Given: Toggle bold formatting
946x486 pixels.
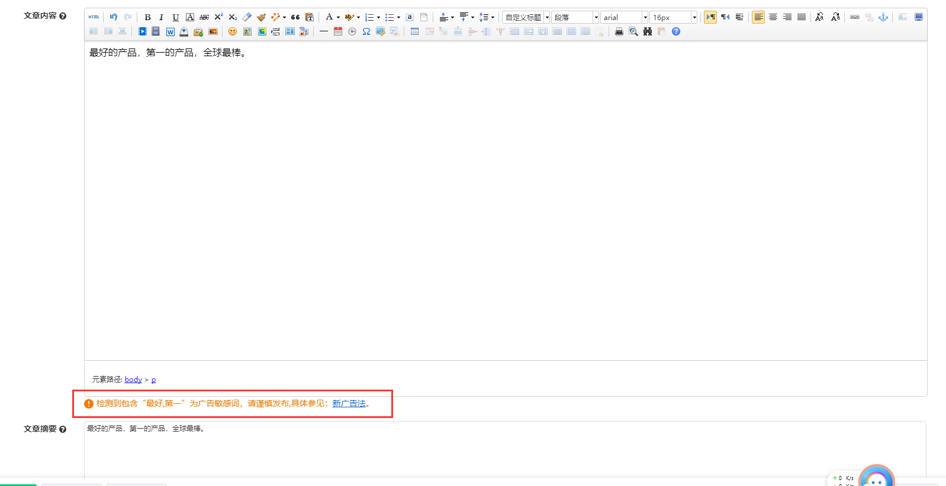Looking at the screenshot, I should [147, 17].
